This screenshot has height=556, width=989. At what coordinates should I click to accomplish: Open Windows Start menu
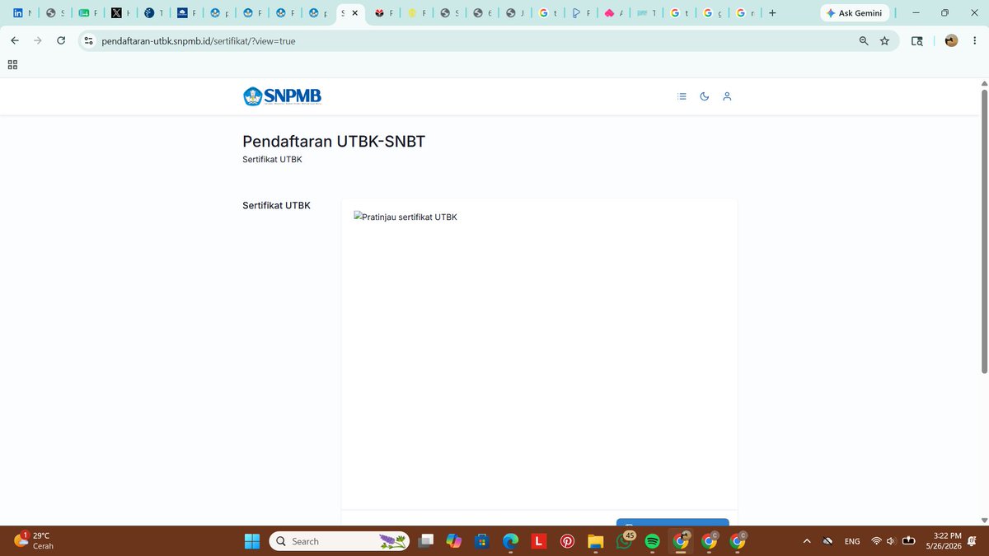[252, 541]
